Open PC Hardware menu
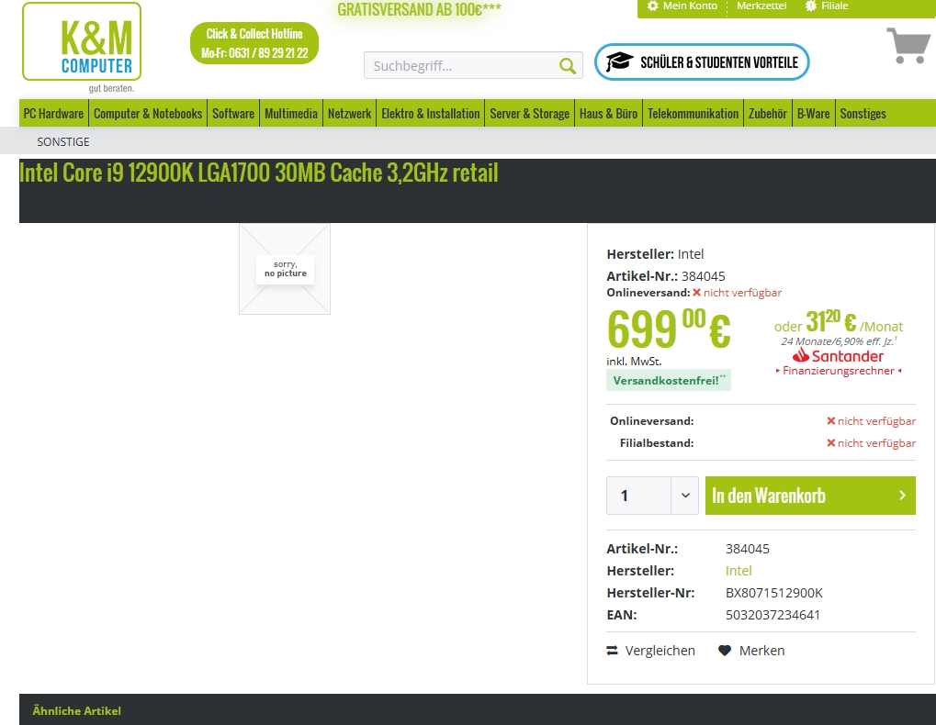936x725 pixels. coord(53,113)
